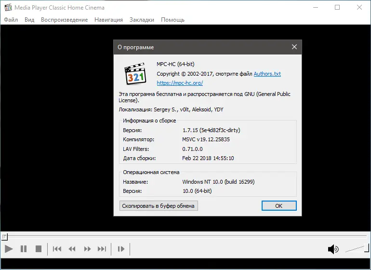Click the GNU General Public License sentence
This screenshot has width=371, height=270.
tap(204, 97)
